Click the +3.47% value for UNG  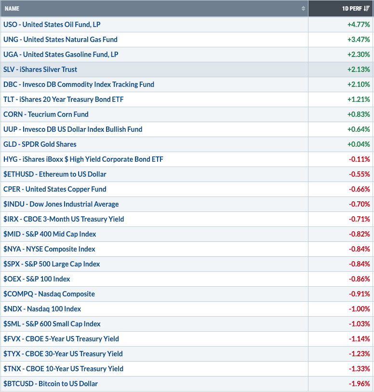359,40
